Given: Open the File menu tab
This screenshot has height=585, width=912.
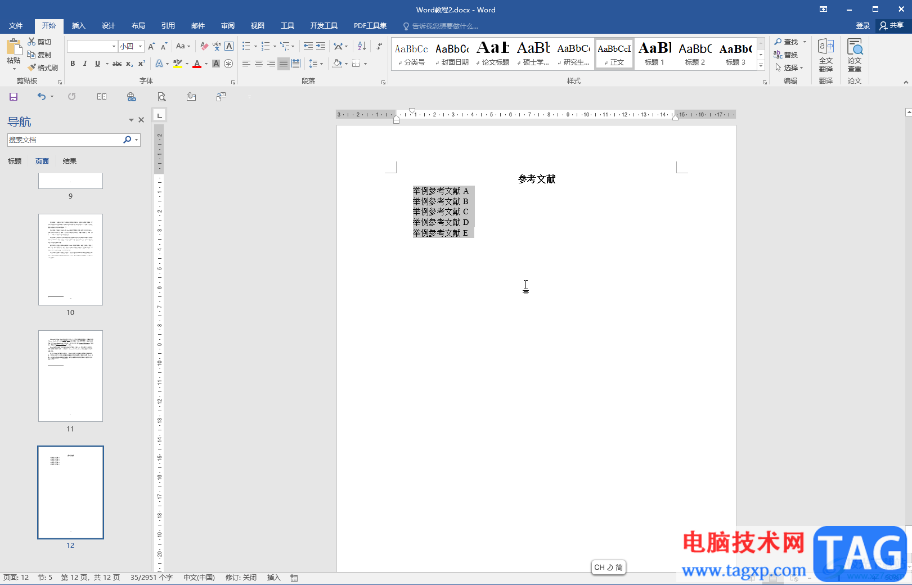Looking at the screenshot, I should point(16,26).
